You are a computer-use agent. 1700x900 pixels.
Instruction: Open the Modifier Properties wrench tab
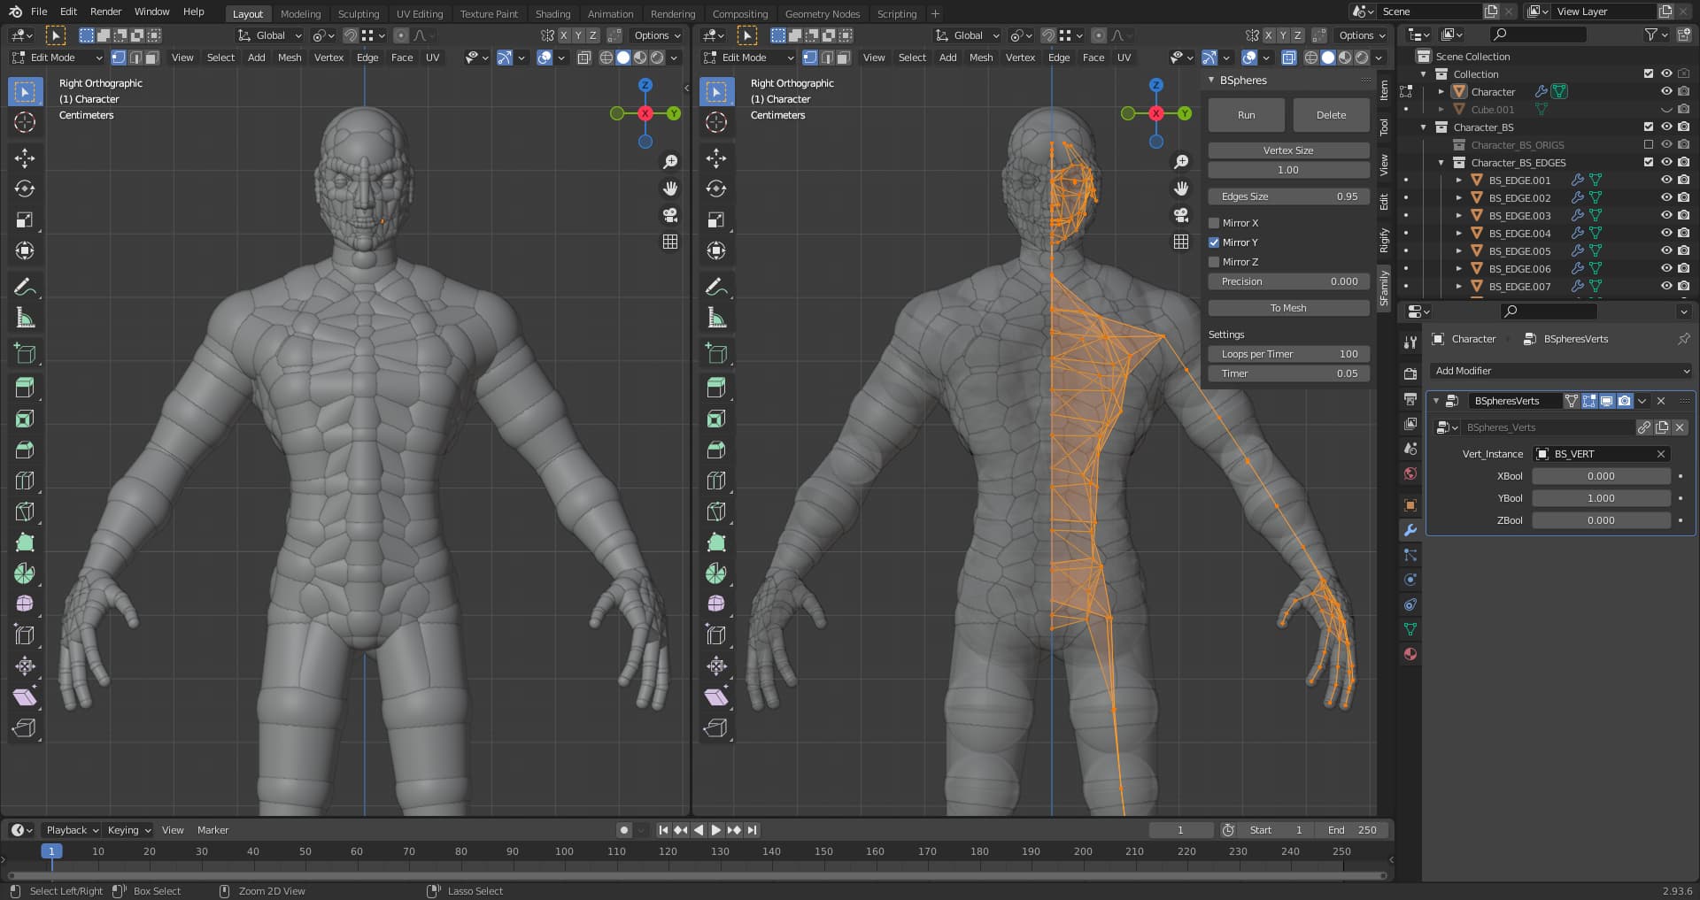1410,530
